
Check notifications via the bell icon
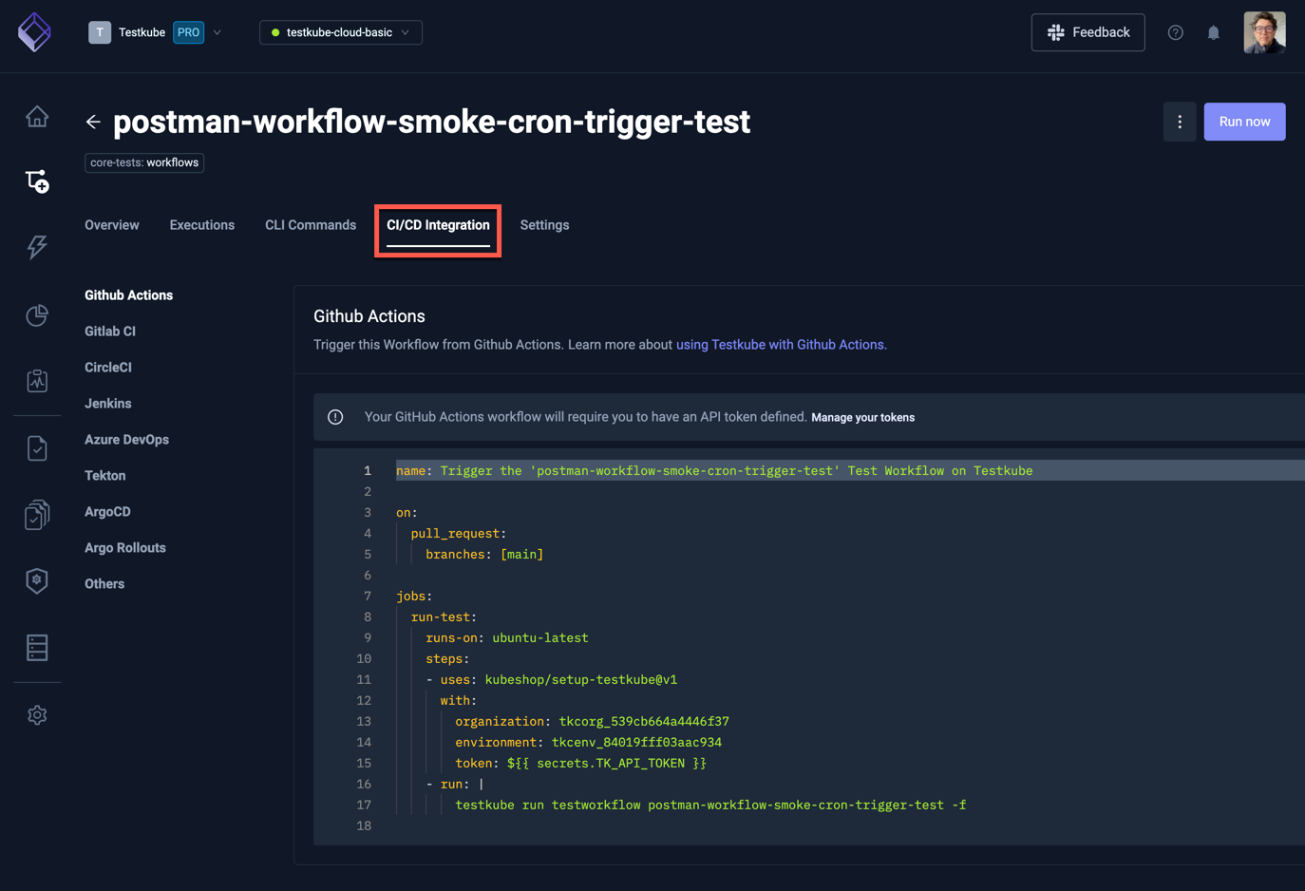[1213, 32]
